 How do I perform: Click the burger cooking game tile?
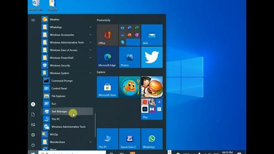point(152,87)
